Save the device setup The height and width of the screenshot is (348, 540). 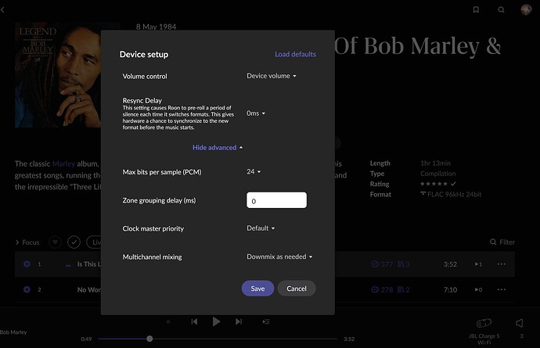(257, 289)
